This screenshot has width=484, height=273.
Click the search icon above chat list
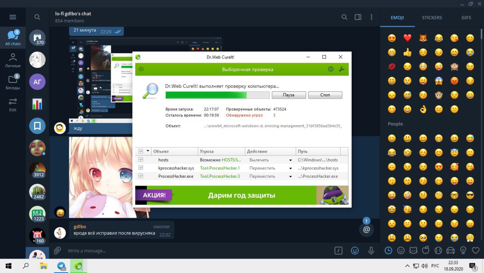click(37, 17)
